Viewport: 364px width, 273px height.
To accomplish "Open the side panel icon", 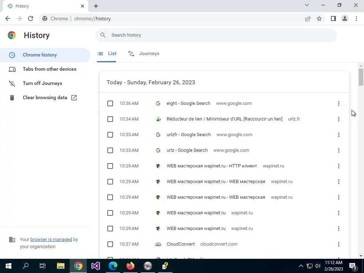I will [333, 18].
